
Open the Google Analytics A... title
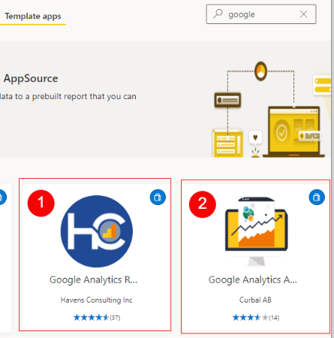click(x=253, y=280)
